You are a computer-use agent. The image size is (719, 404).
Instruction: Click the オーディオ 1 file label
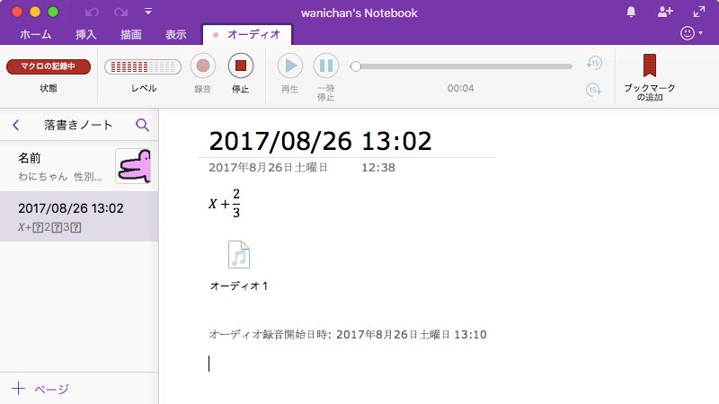pos(239,285)
